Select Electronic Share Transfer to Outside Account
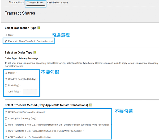 click(x=6, y=41)
